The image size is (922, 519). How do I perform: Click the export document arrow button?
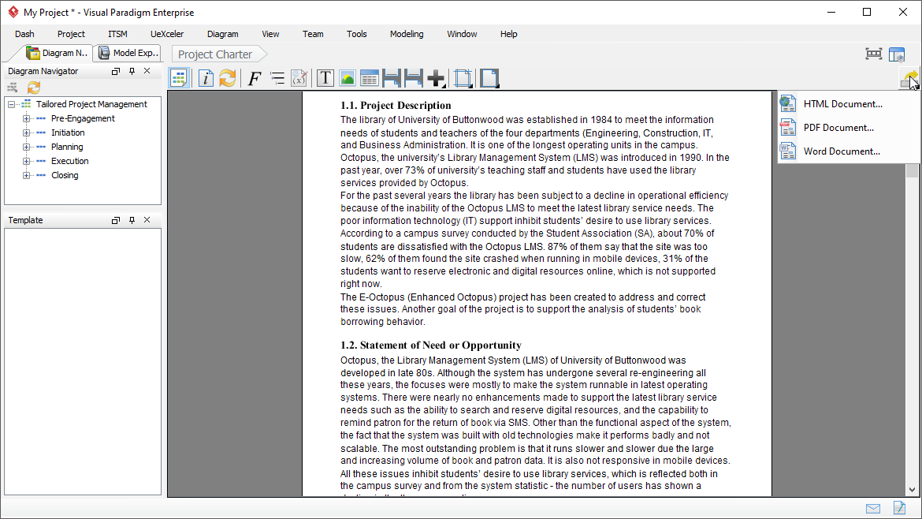coord(909,79)
